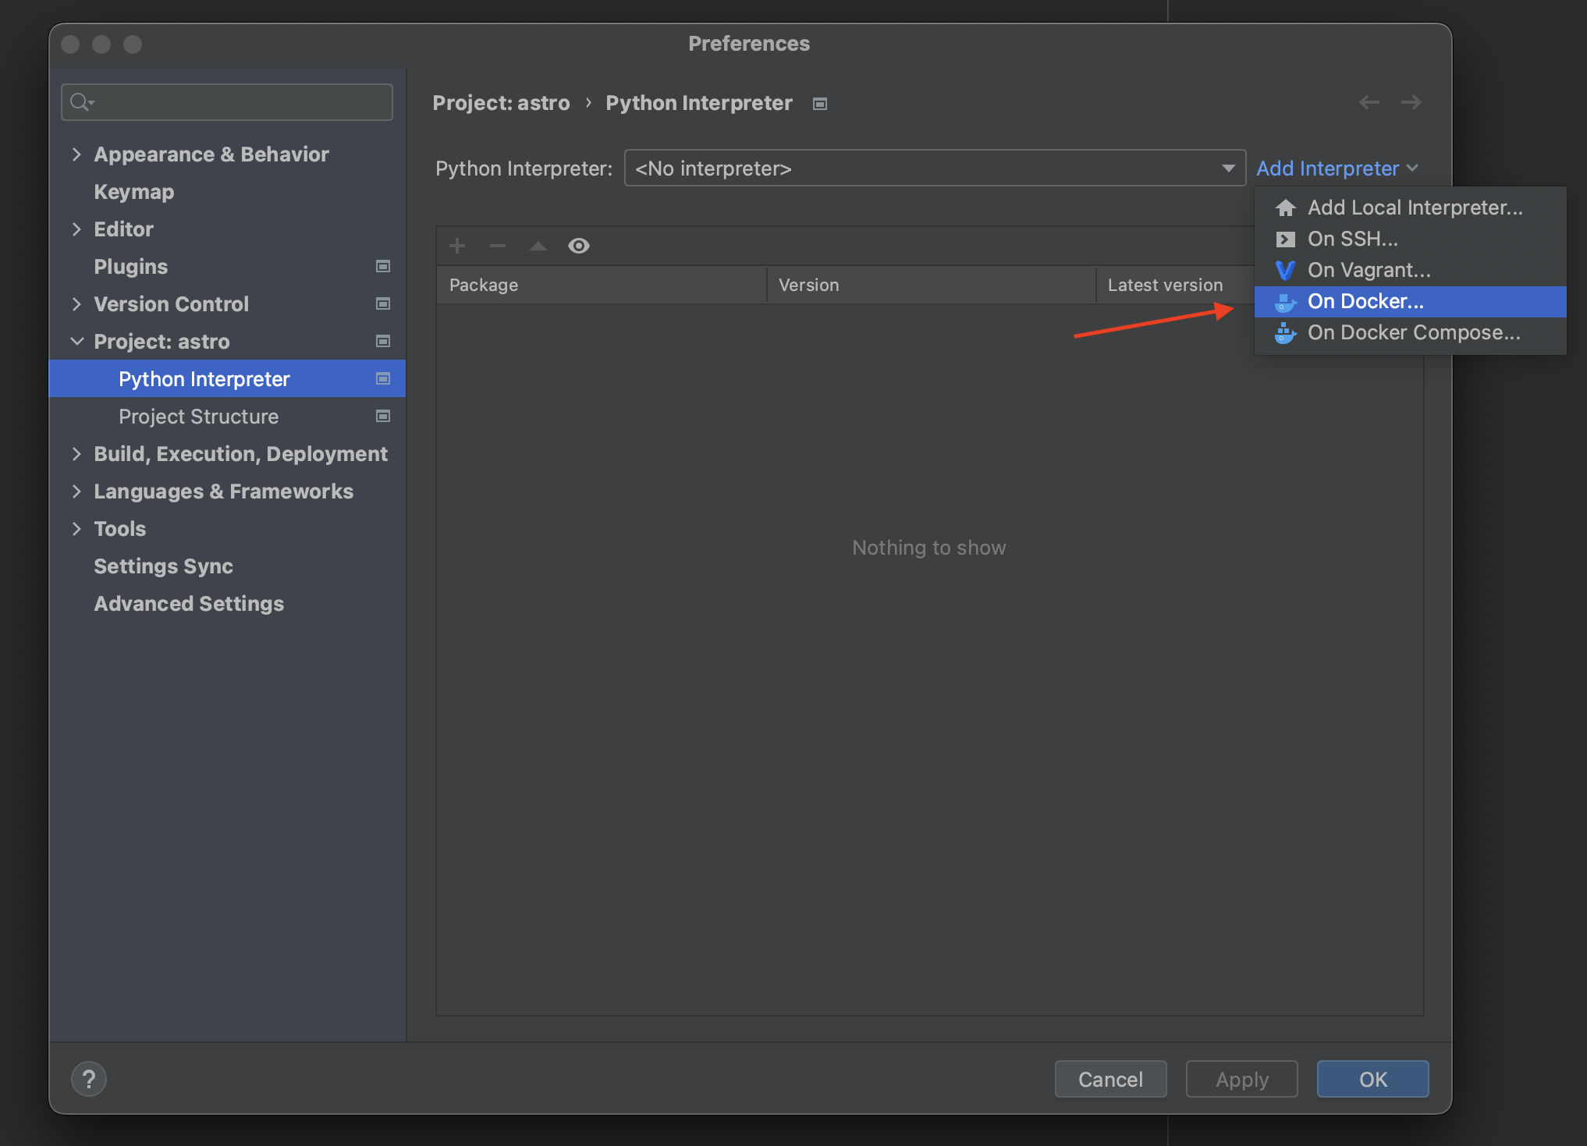Screen dimensions: 1587x1146
Task: Toggle the package visibility eye icon
Action: click(x=577, y=245)
